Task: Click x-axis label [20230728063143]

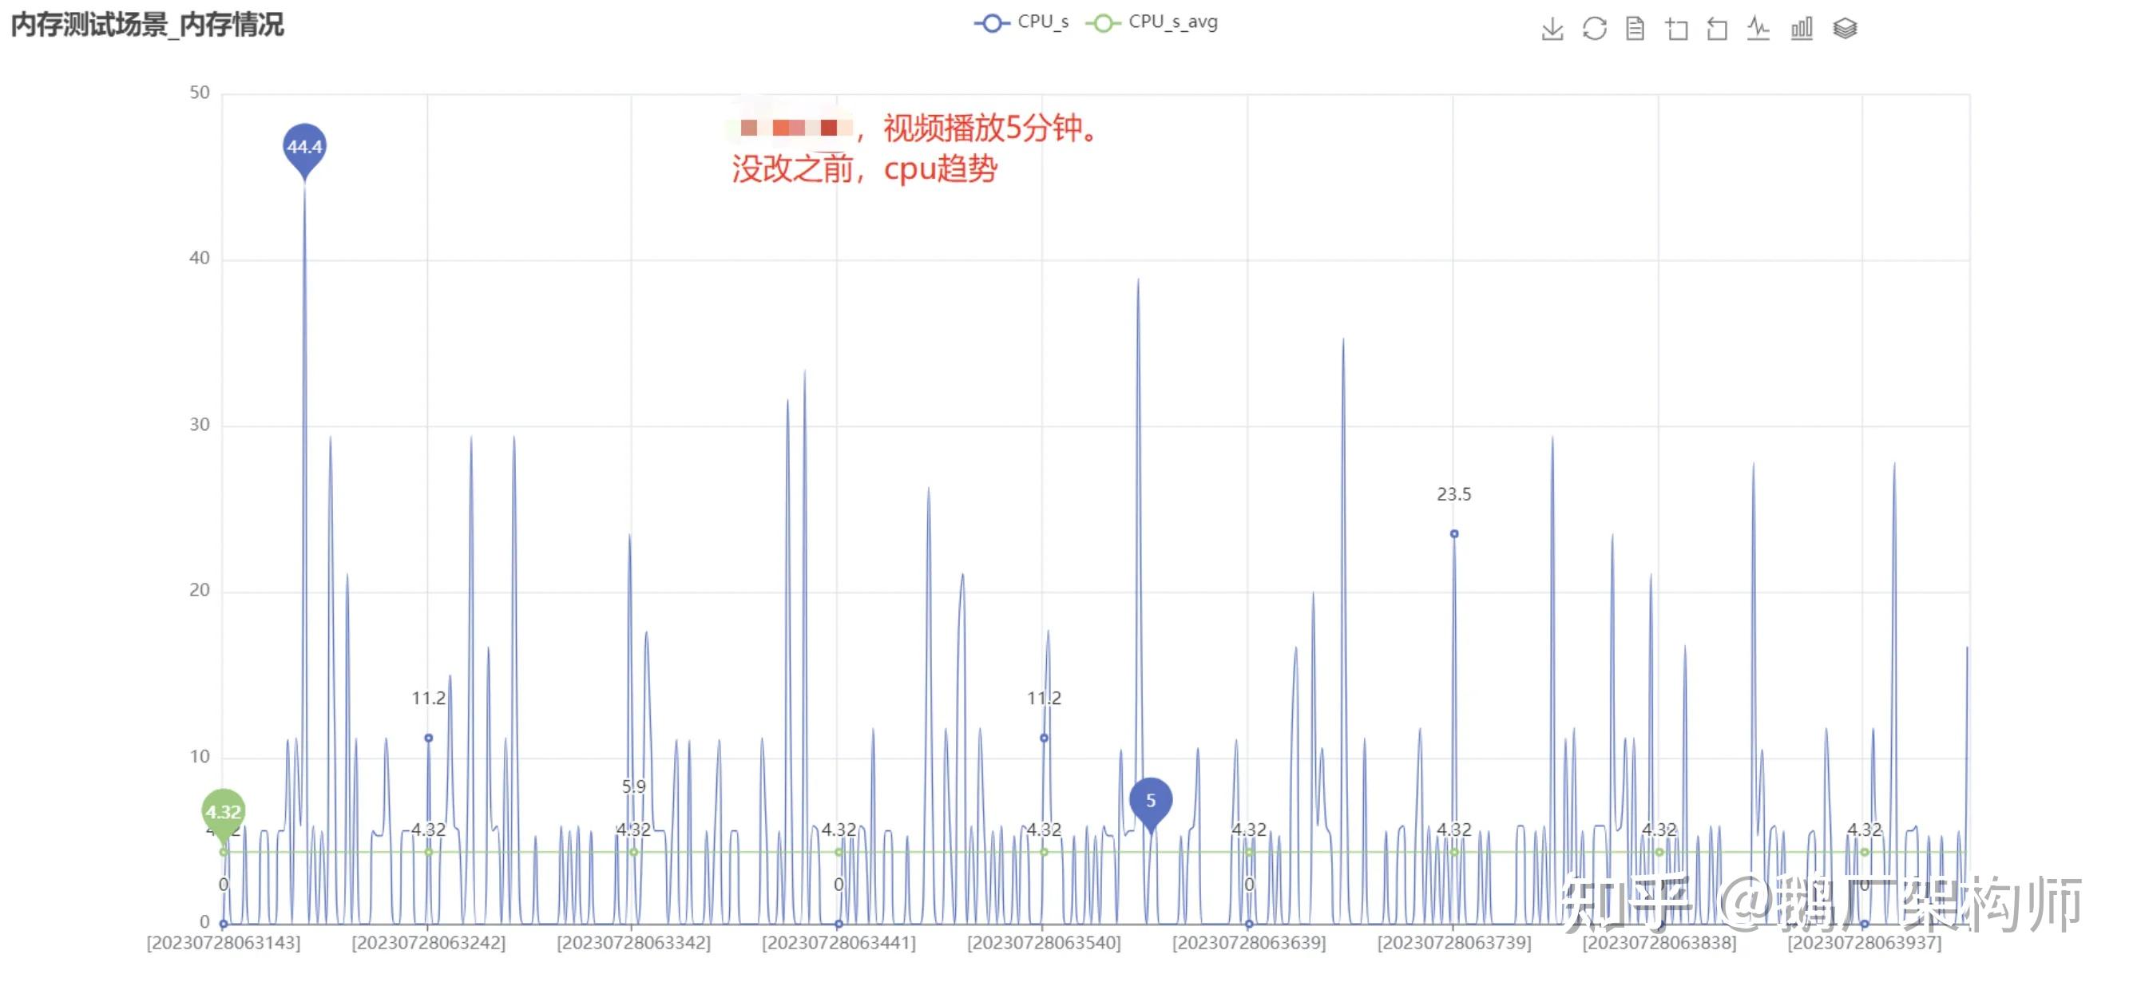Action: (x=223, y=943)
